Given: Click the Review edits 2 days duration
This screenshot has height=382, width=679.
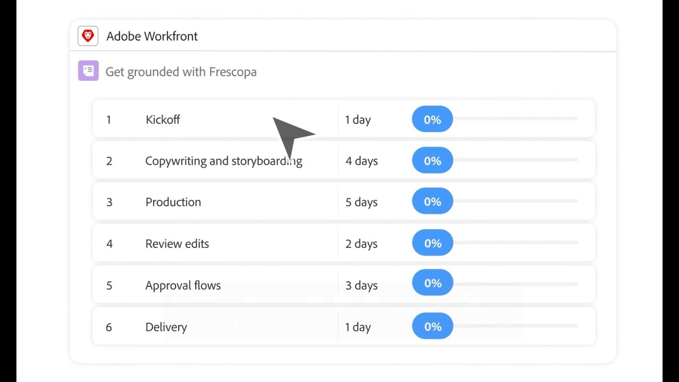Looking at the screenshot, I should click(362, 244).
